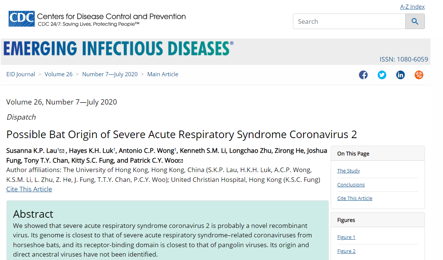Click the ISSN: 1080-6059 text

click(404, 59)
